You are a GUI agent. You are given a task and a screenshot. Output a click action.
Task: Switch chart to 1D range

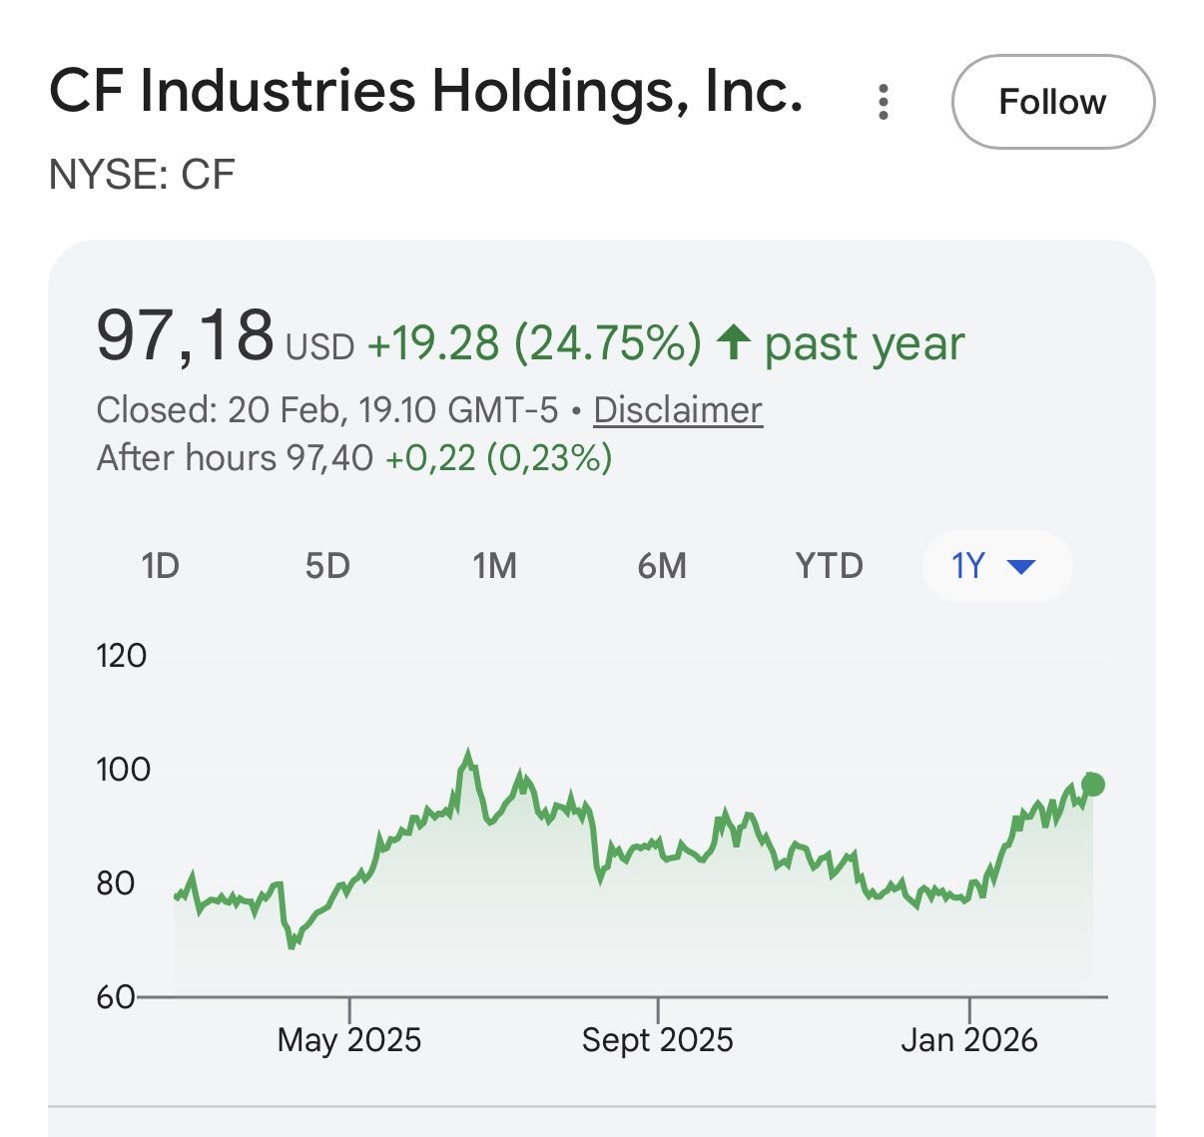pyautogui.click(x=160, y=566)
